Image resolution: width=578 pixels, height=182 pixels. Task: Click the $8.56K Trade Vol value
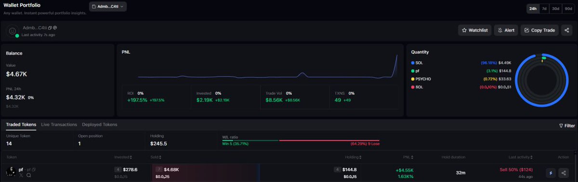point(274,100)
